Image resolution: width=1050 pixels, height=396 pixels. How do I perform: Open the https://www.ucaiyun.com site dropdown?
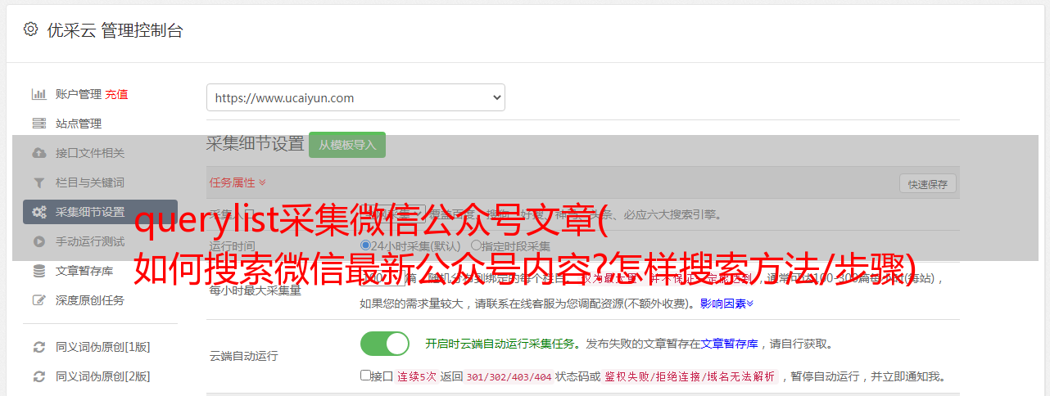[355, 97]
